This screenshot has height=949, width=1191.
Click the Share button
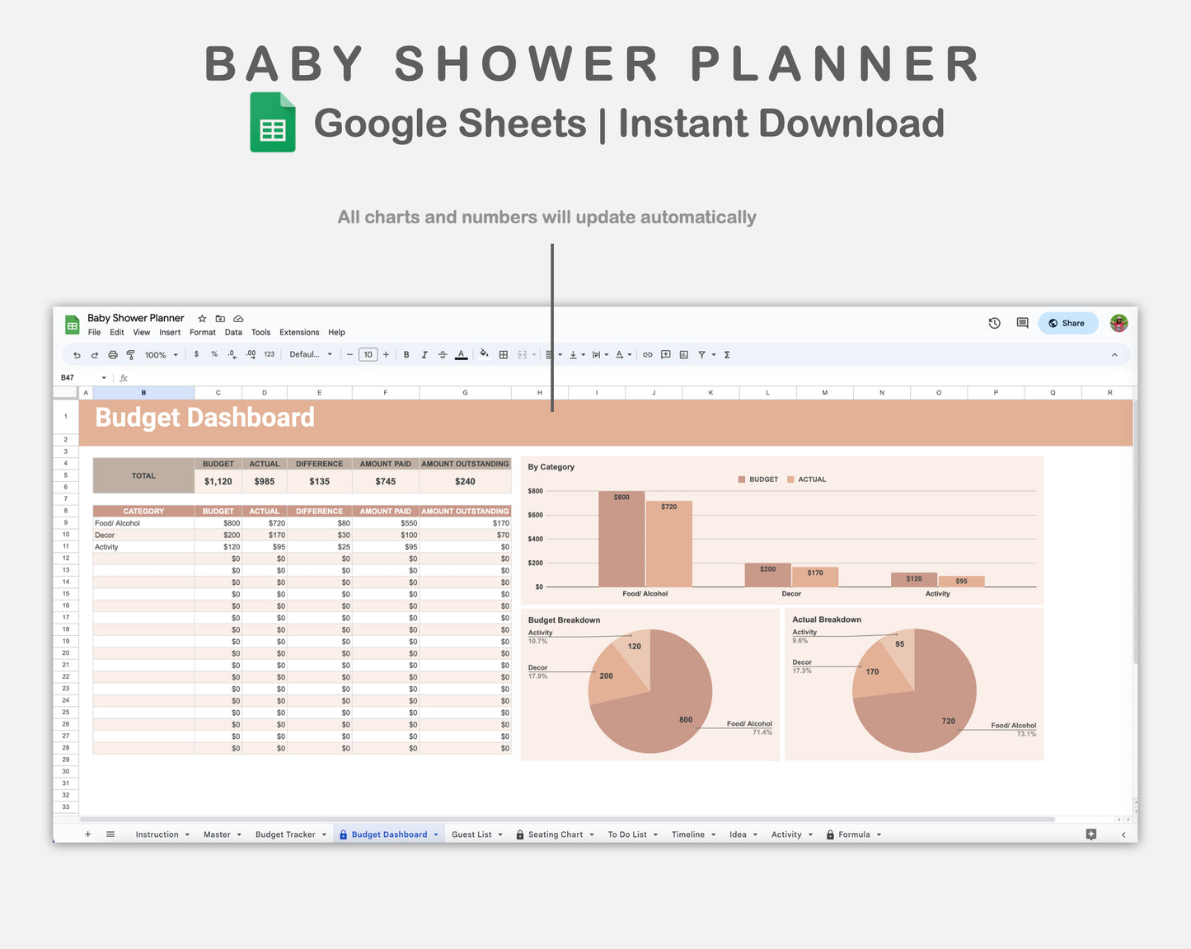point(1067,323)
